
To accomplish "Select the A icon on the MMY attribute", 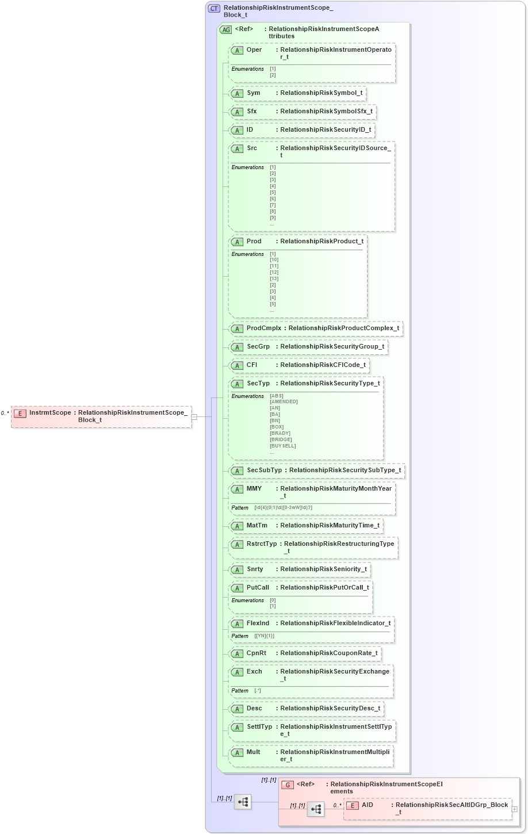I will point(236,489).
